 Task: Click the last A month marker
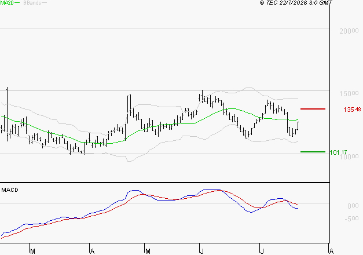(331, 251)
